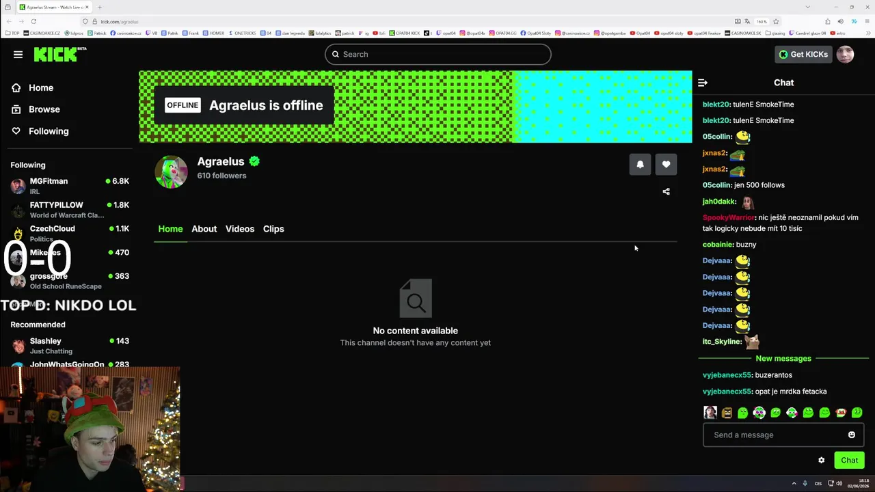This screenshot has height=492, width=875.
Task: Open the hamburger sidebar menu
Action: [x=18, y=55]
